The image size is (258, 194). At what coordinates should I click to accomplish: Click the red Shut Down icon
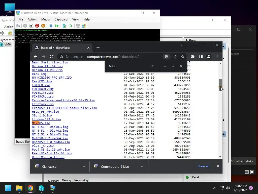[37, 26]
